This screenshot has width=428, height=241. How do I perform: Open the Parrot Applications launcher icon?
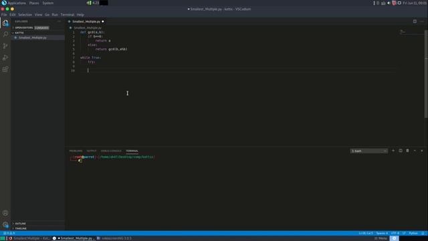[4, 3]
